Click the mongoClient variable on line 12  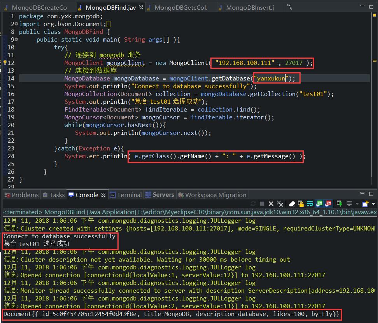click(x=126, y=63)
